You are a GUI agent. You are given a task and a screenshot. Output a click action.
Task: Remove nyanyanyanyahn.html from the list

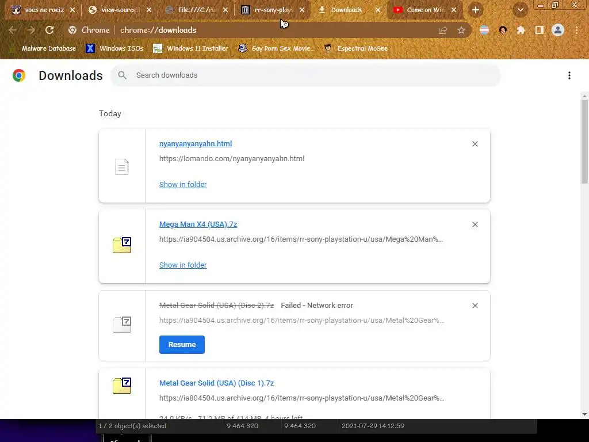click(475, 144)
